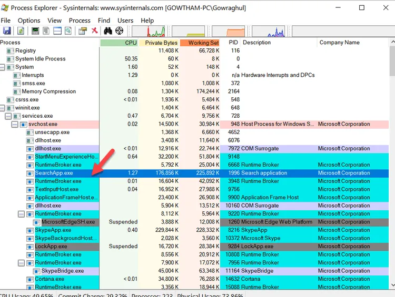Collapse RuntimeBroker.exe node with PID 7956
Viewport: 395px width, 297px height.
(x=22, y=263)
